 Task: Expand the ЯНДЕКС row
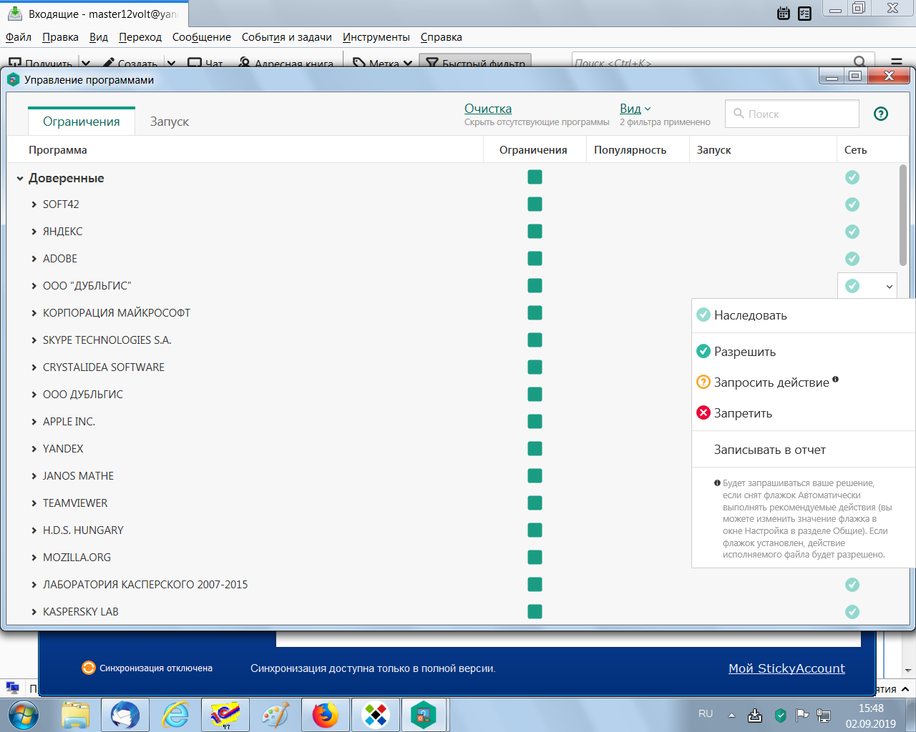click(x=34, y=232)
